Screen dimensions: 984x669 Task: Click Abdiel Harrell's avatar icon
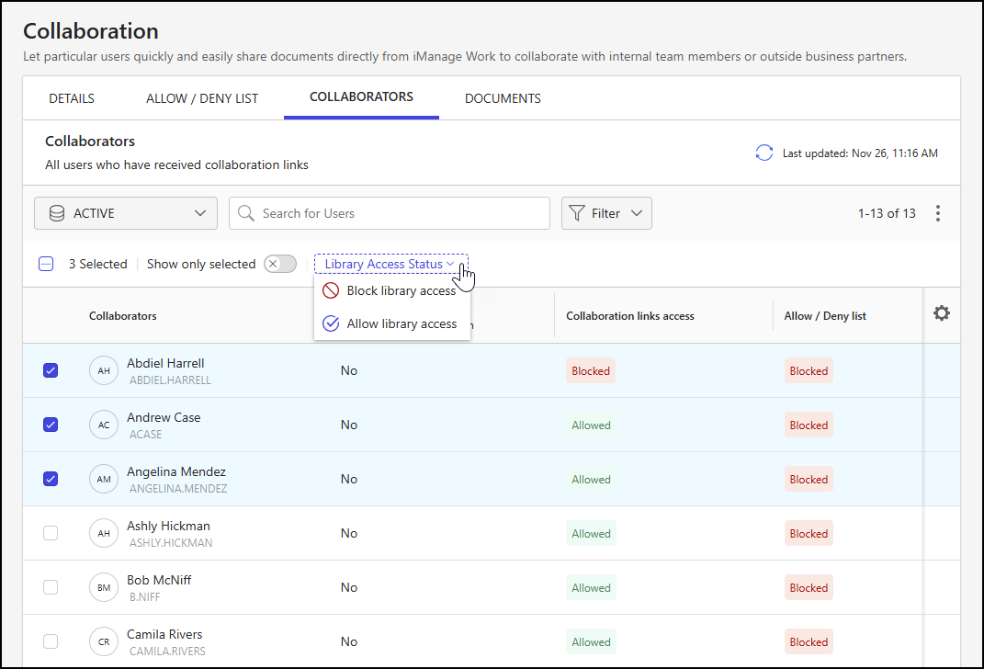[x=103, y=370]
